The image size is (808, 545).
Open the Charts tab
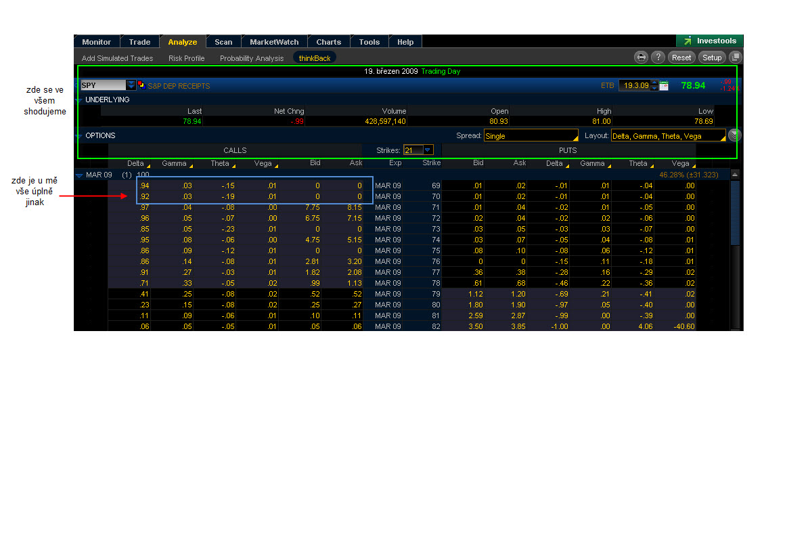click(329, 42)
